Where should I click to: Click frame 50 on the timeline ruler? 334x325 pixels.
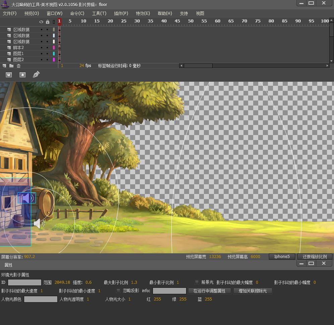(191, 21)
